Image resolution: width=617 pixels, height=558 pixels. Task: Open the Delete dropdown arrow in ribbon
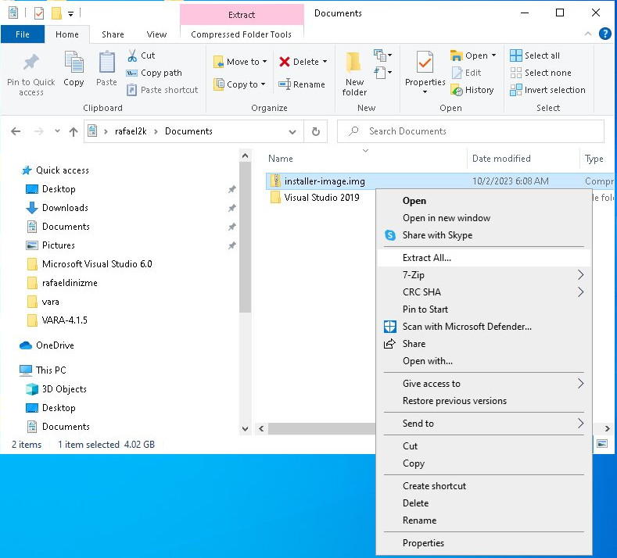(x=325, y=62)
